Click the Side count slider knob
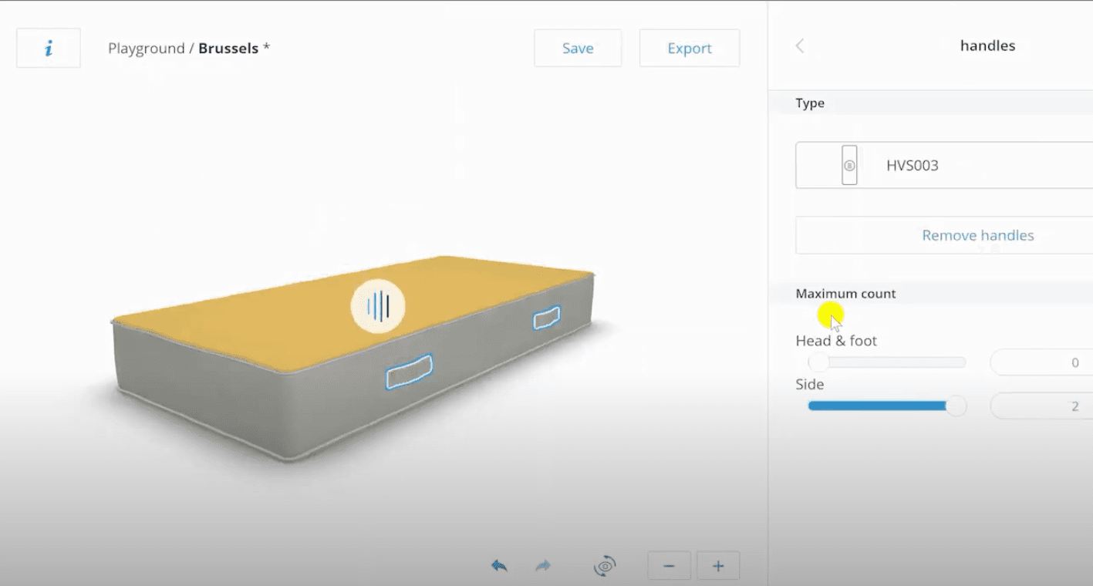 click(x=956, y=406)
